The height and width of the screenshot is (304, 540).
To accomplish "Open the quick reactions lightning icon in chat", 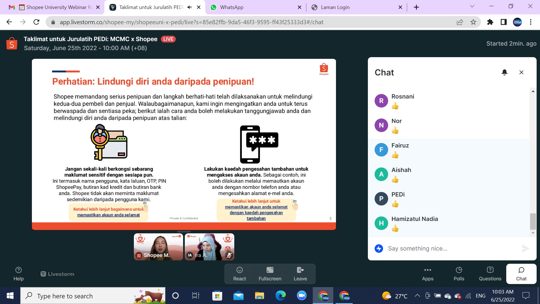I will [x=379, y=248].
